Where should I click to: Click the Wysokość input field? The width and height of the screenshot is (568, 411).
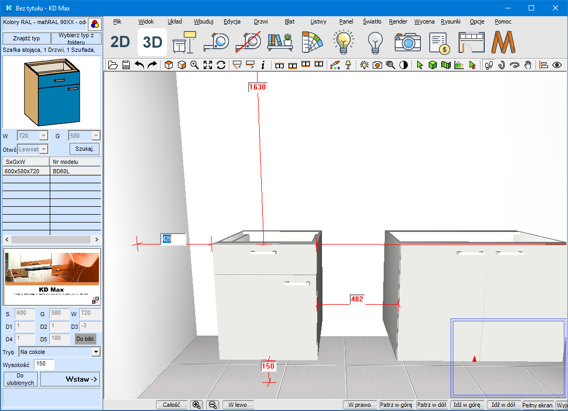[44, 364]
